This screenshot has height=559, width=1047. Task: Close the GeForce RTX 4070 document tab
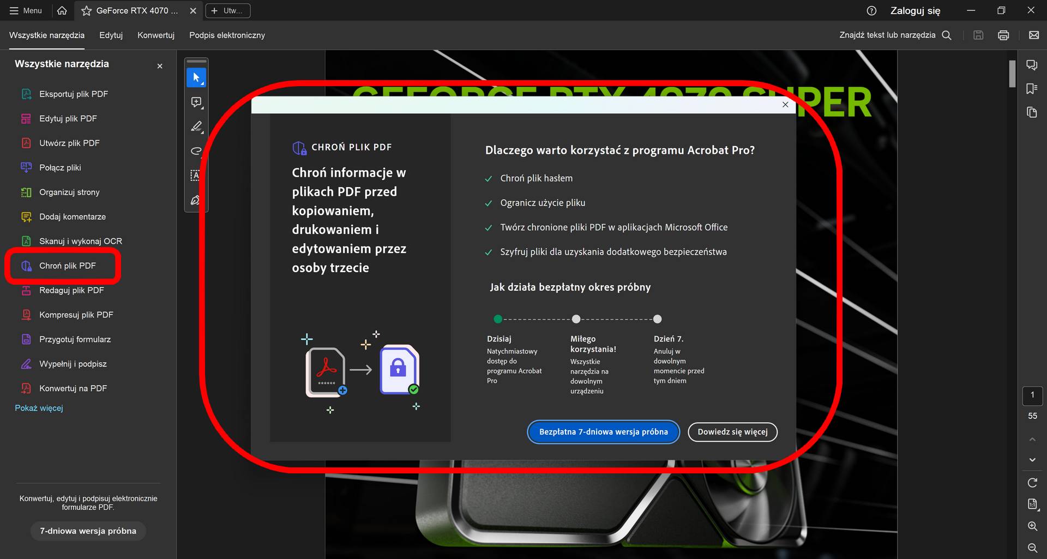click(x=193, y=10)
